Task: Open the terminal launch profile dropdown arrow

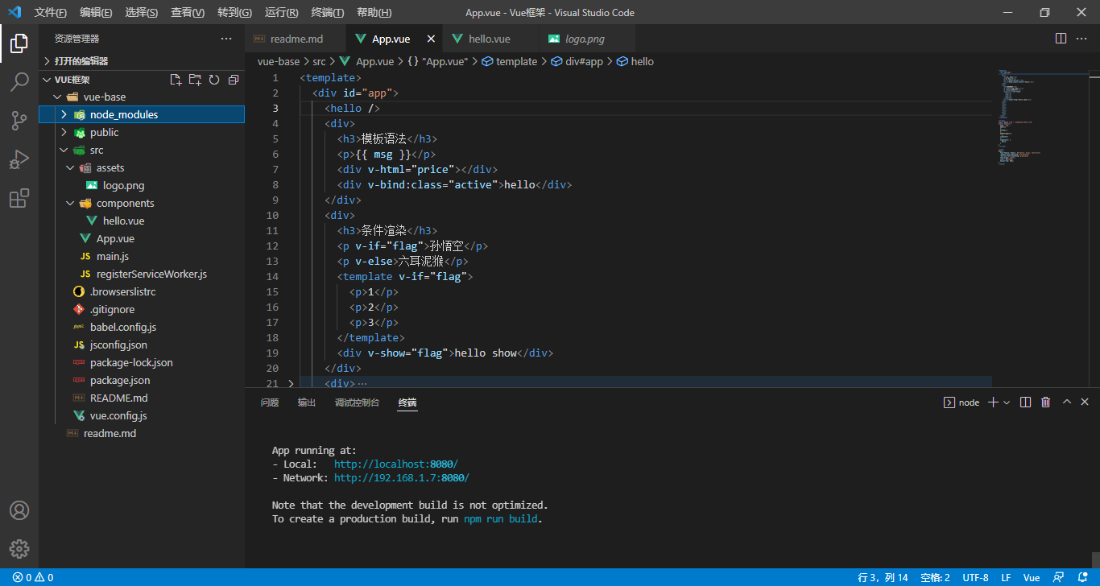Action: click(x=1007, y=402)
